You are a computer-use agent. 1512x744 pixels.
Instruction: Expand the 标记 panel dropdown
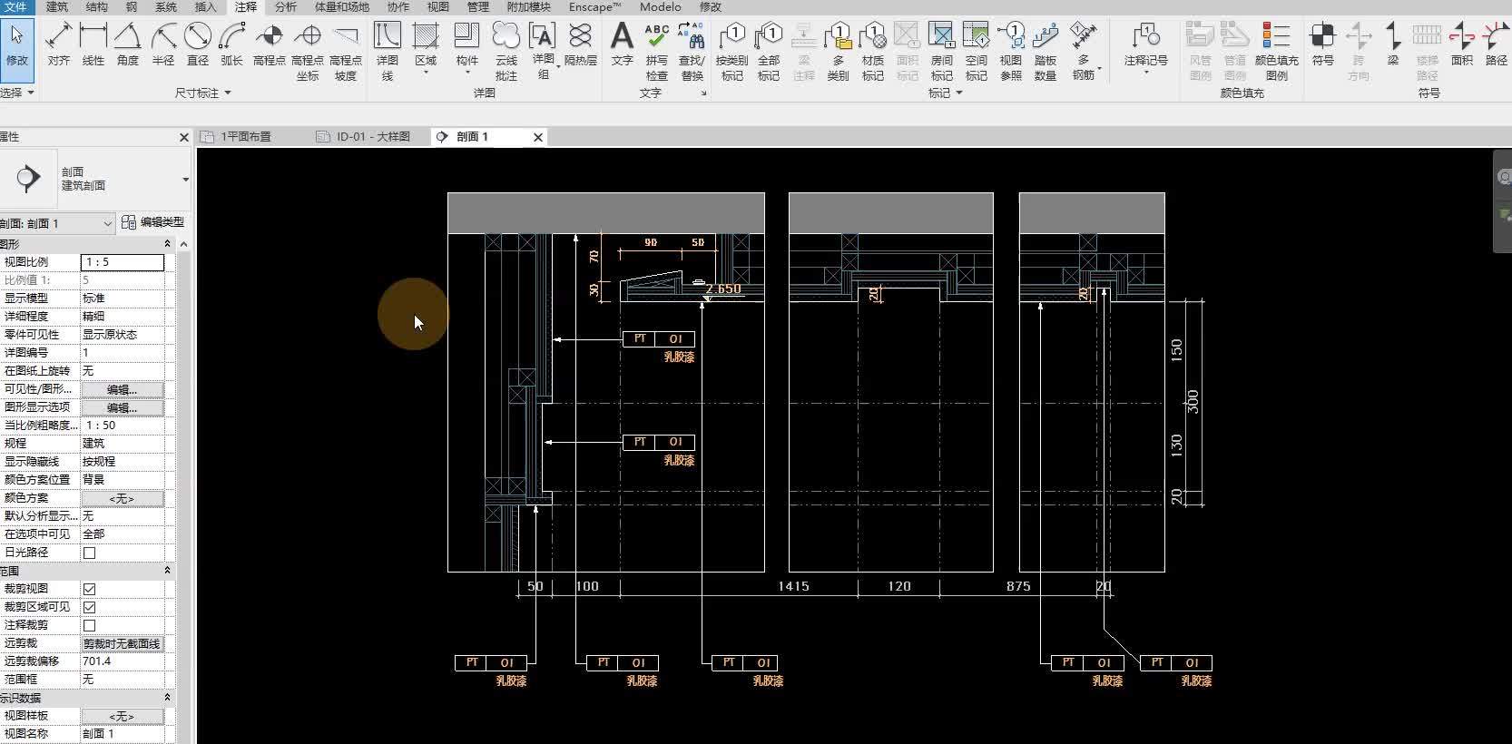click(x=945, y=93)
